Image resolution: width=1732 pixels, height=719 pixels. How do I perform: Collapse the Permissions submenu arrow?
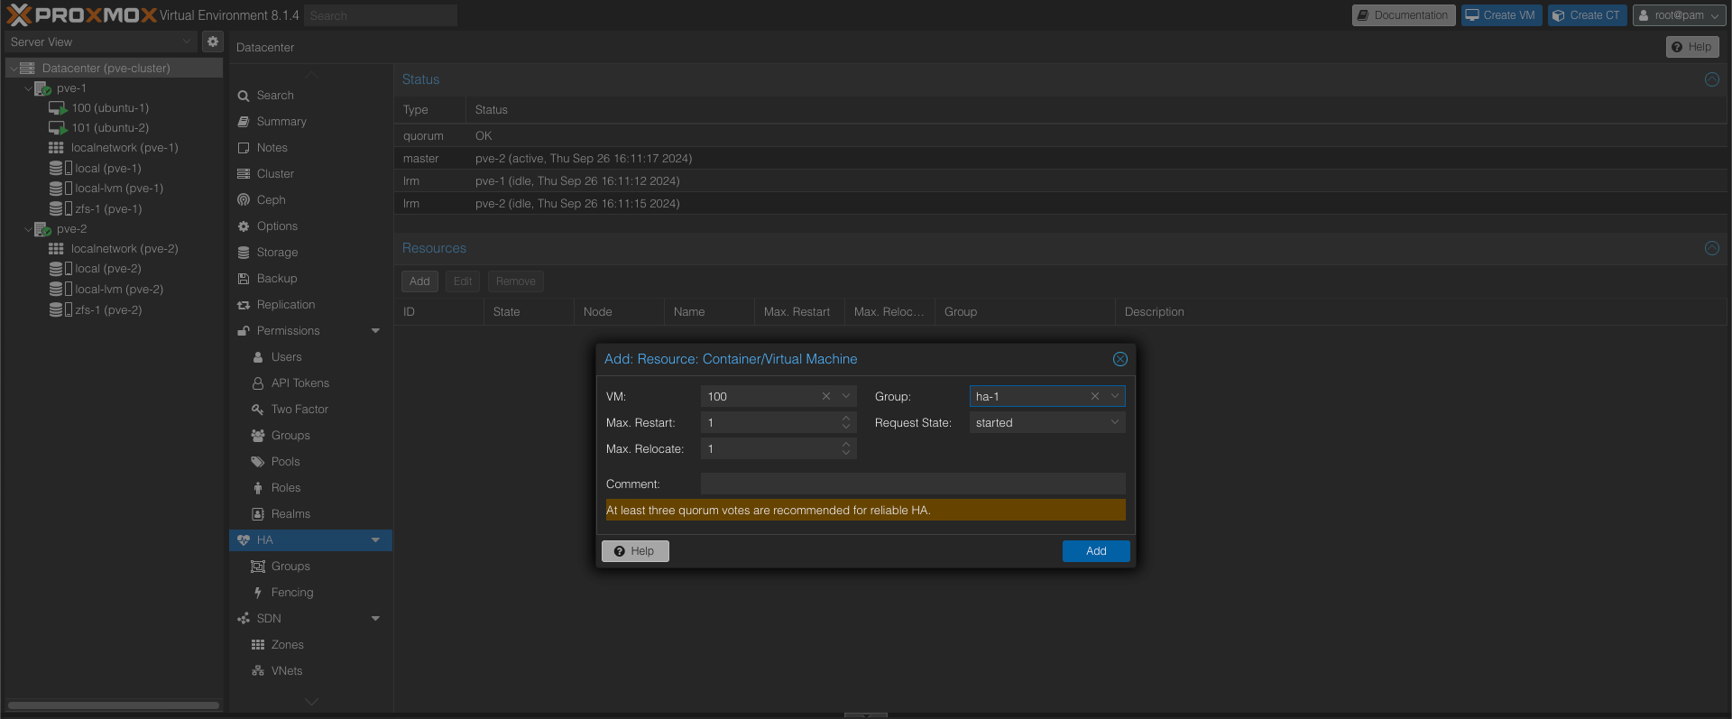click(x=375, y=330)
